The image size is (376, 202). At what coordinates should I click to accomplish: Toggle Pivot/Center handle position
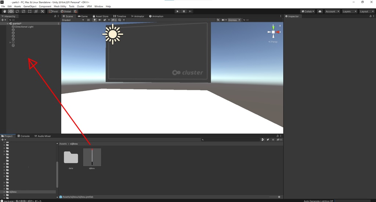[x=53, y=11]
